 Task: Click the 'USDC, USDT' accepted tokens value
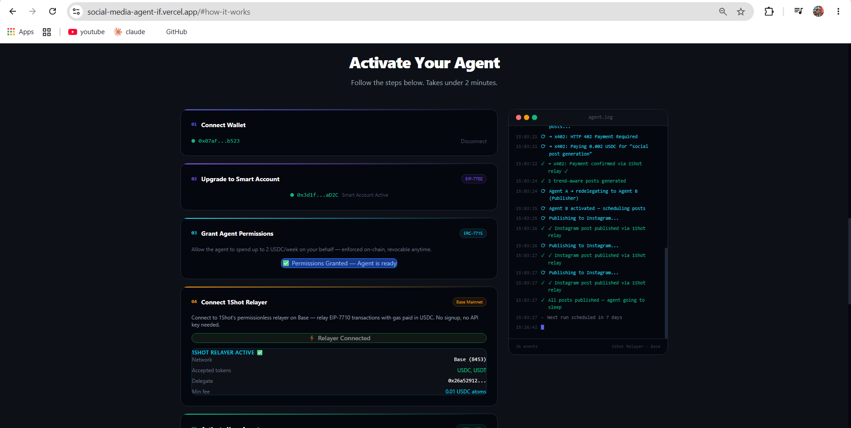click(x=472, y=370)
